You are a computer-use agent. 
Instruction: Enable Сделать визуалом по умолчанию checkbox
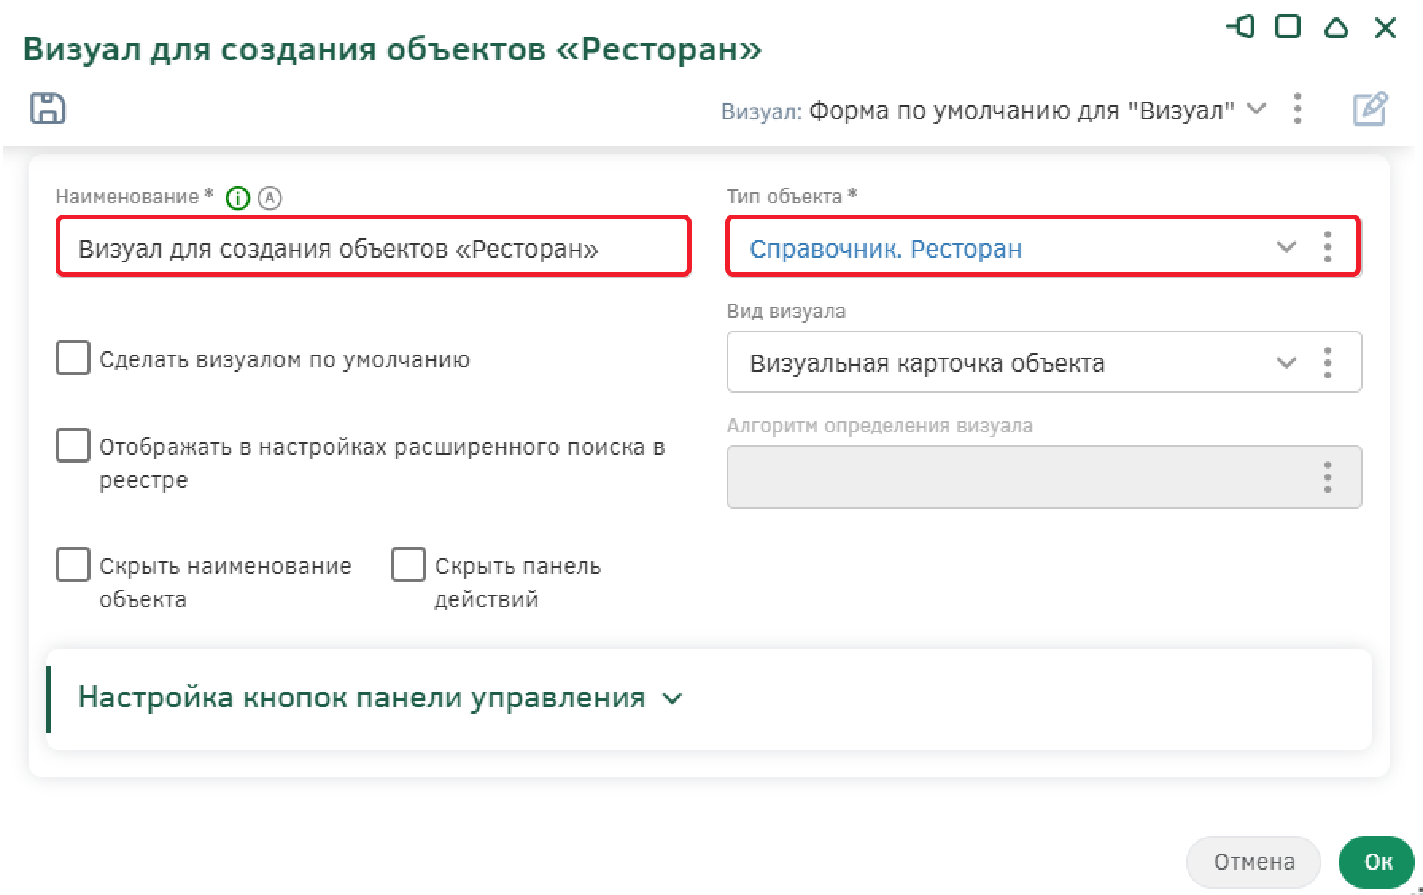tap(73, 358)
